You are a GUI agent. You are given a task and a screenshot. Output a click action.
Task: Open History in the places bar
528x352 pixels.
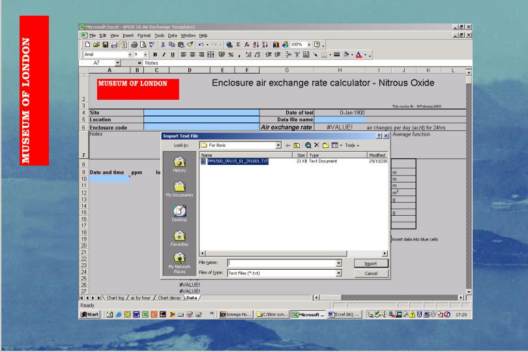tap(179, 165)
